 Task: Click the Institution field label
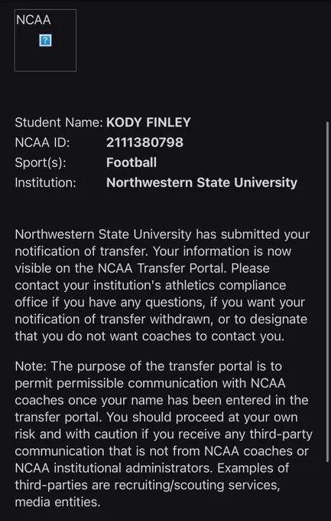(45, 183)
